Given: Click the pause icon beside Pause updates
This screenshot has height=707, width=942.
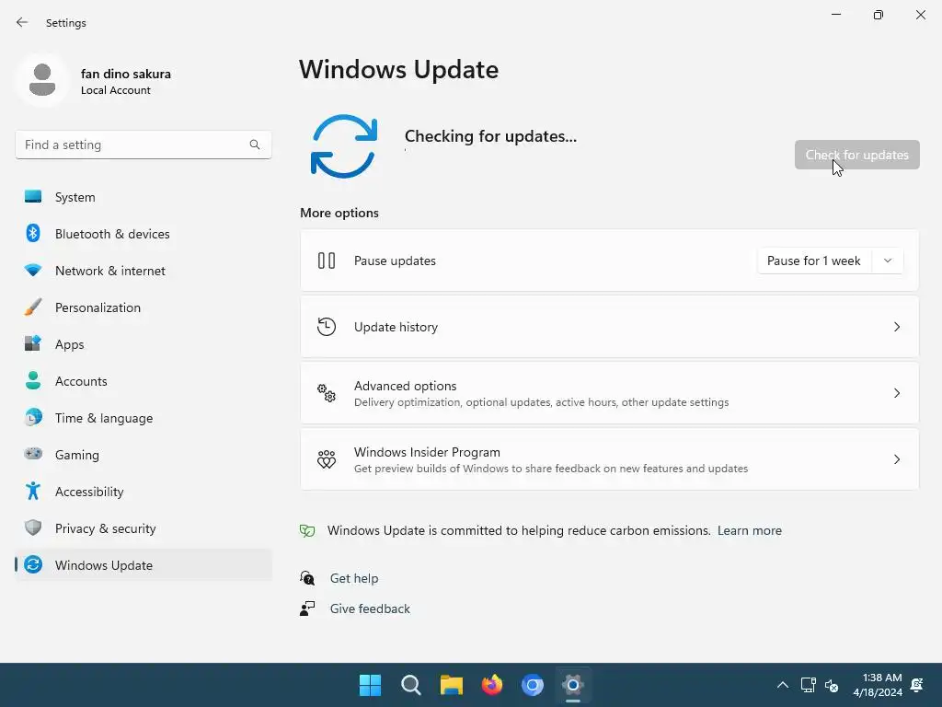Looking at the screenshot, I should coord(327,261).
